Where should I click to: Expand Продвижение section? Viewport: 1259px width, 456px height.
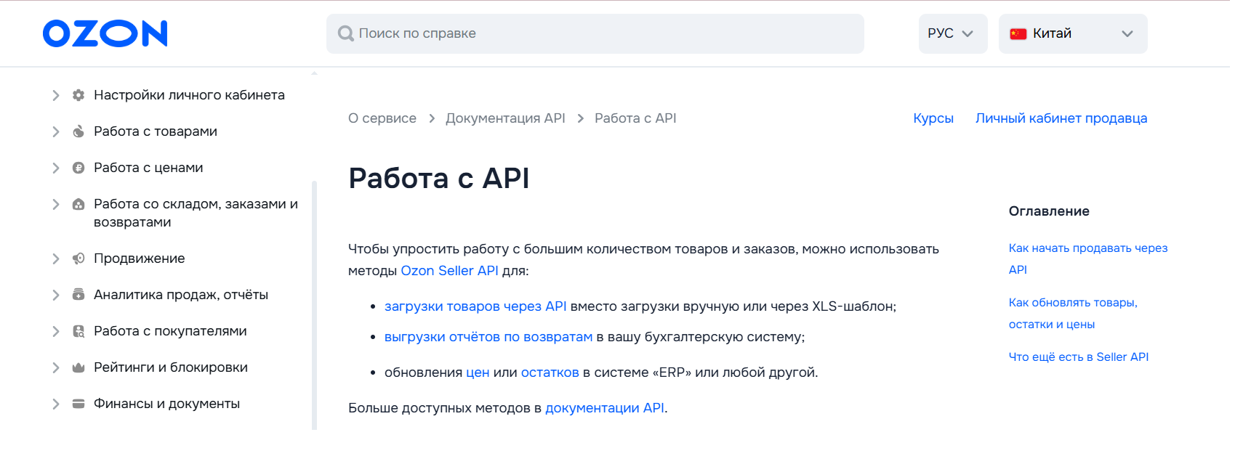(x=56, y=258)
